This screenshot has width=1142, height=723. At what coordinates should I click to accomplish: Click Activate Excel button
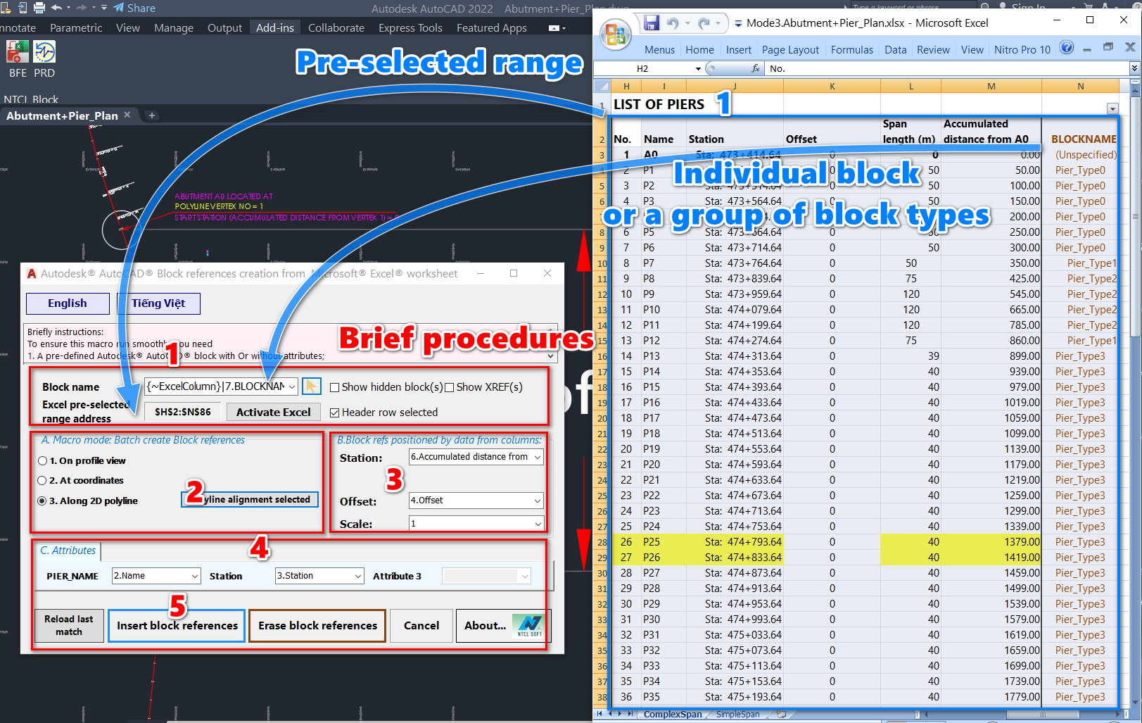(x=273, y=413)
